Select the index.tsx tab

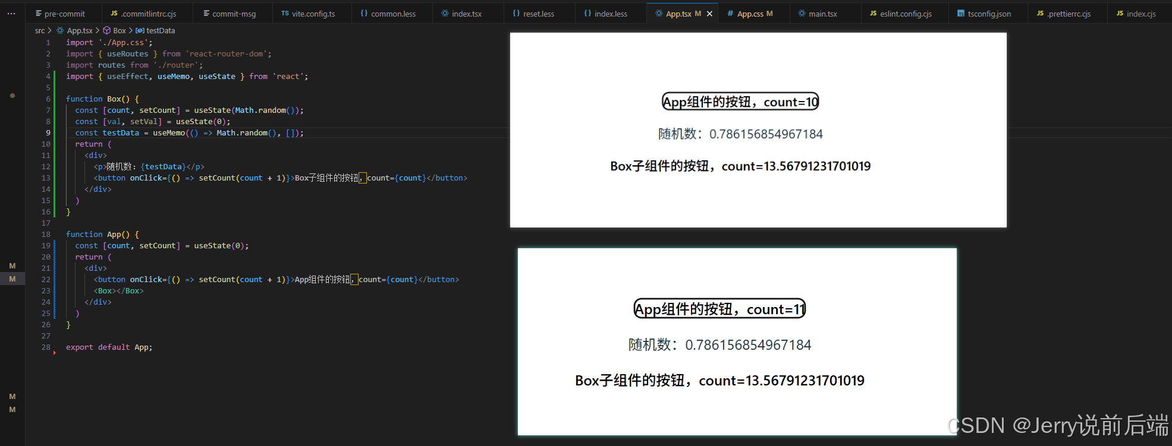click(462, 14)
